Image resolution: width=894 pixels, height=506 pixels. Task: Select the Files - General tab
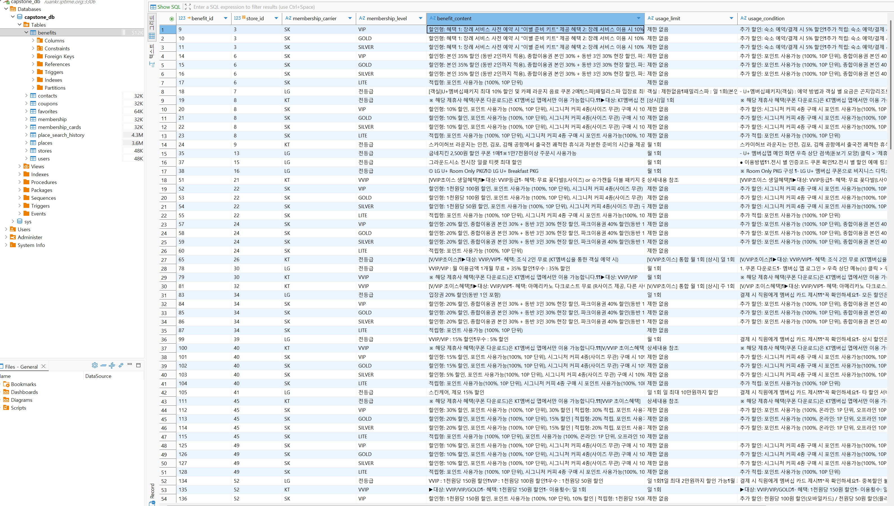[21, 367]
